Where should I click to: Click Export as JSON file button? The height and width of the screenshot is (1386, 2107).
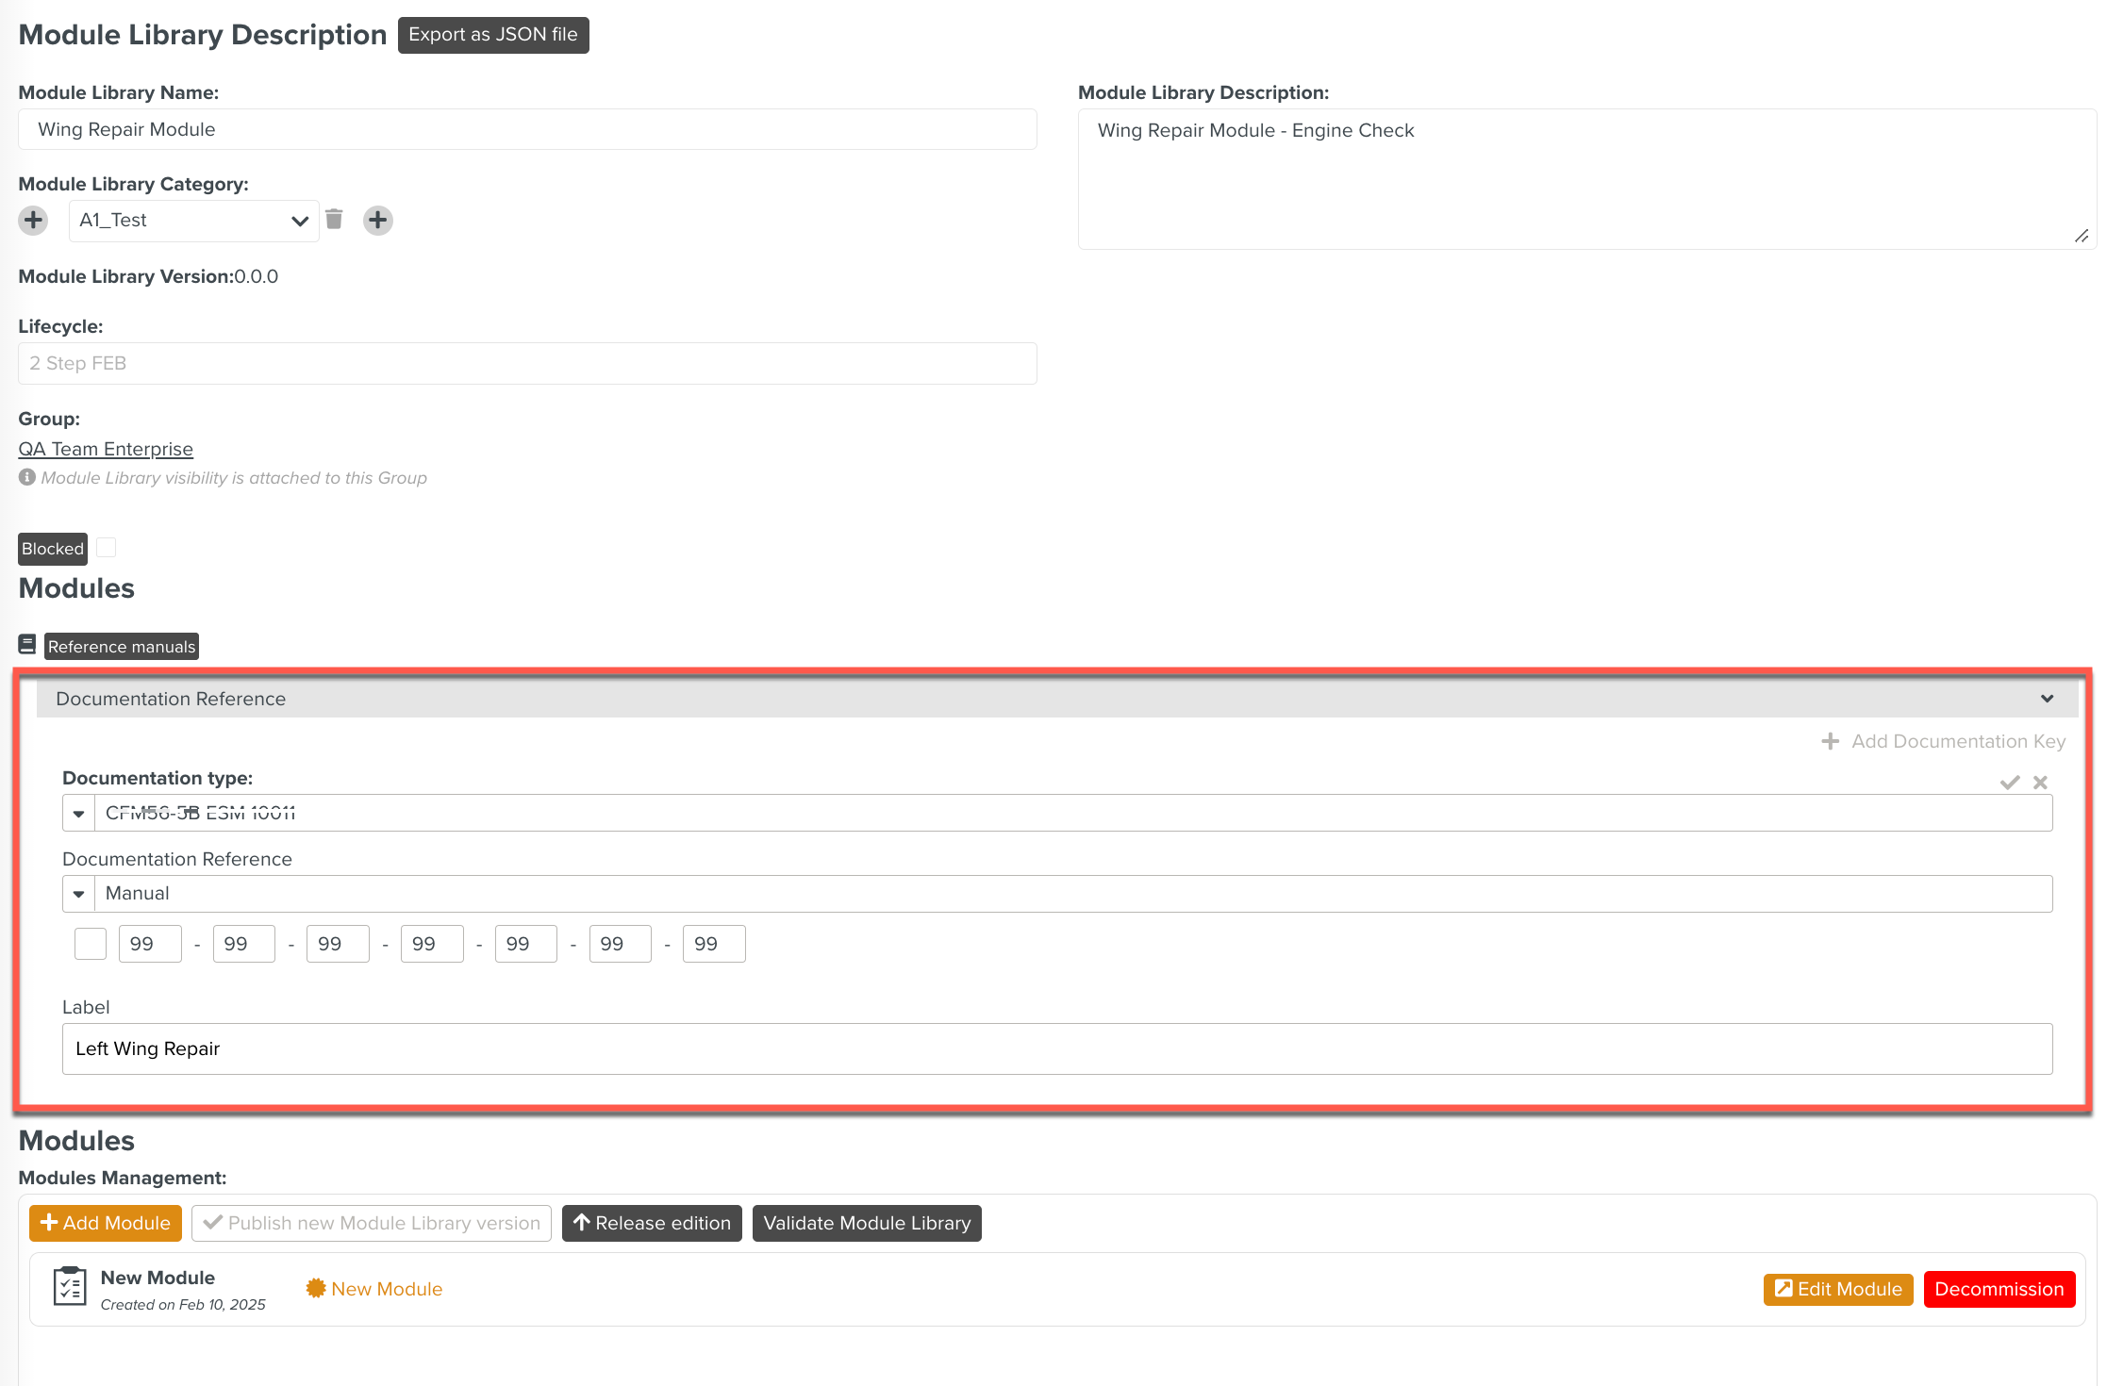pyautogui.click(x=492, y=35)
